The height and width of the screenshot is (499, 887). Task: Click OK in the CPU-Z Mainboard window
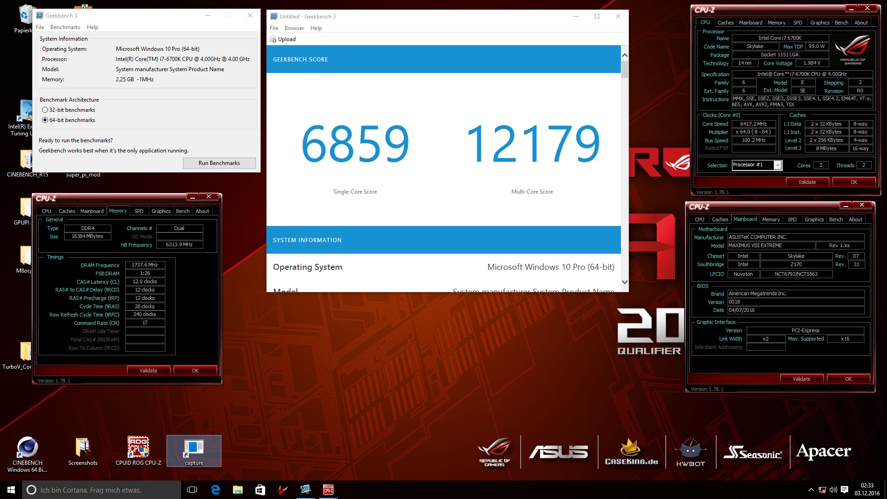pyautogui.click(x=848, y=379)
